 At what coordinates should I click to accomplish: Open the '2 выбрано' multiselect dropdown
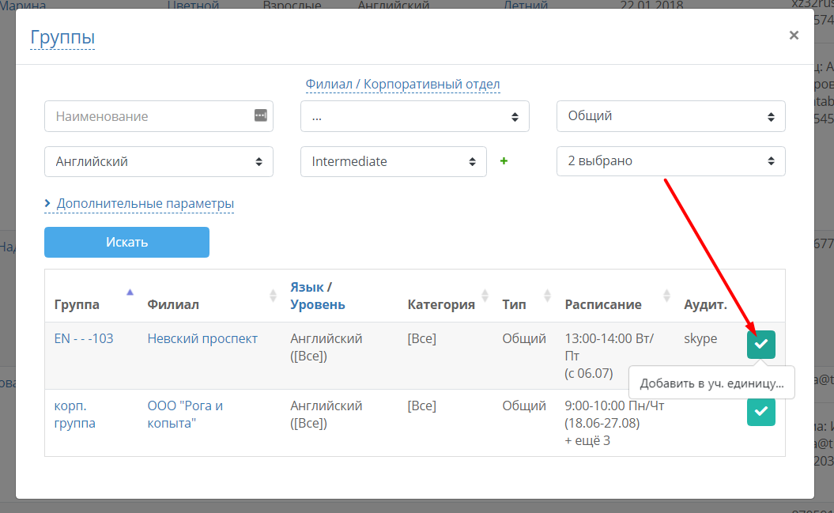click(x=670, y=161)
